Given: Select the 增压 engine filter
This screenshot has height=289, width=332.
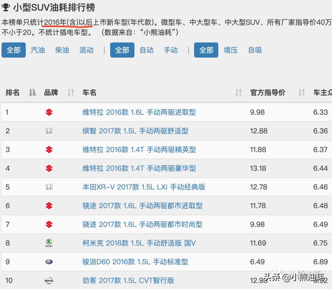Looking at the screenshot, I should coord(231,50).
